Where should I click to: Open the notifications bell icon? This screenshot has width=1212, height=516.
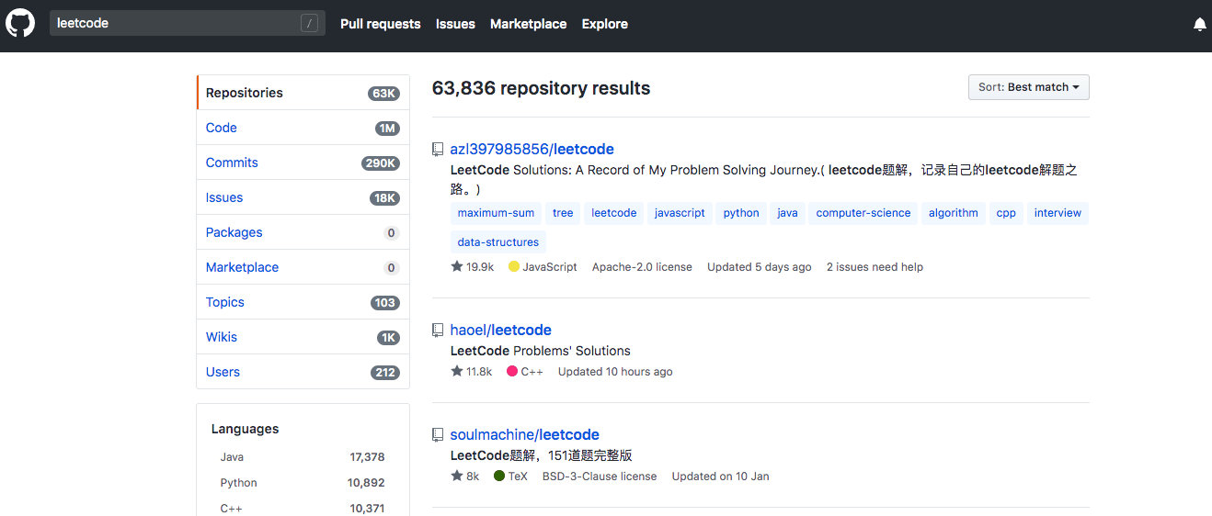(x=1199, y=24)
